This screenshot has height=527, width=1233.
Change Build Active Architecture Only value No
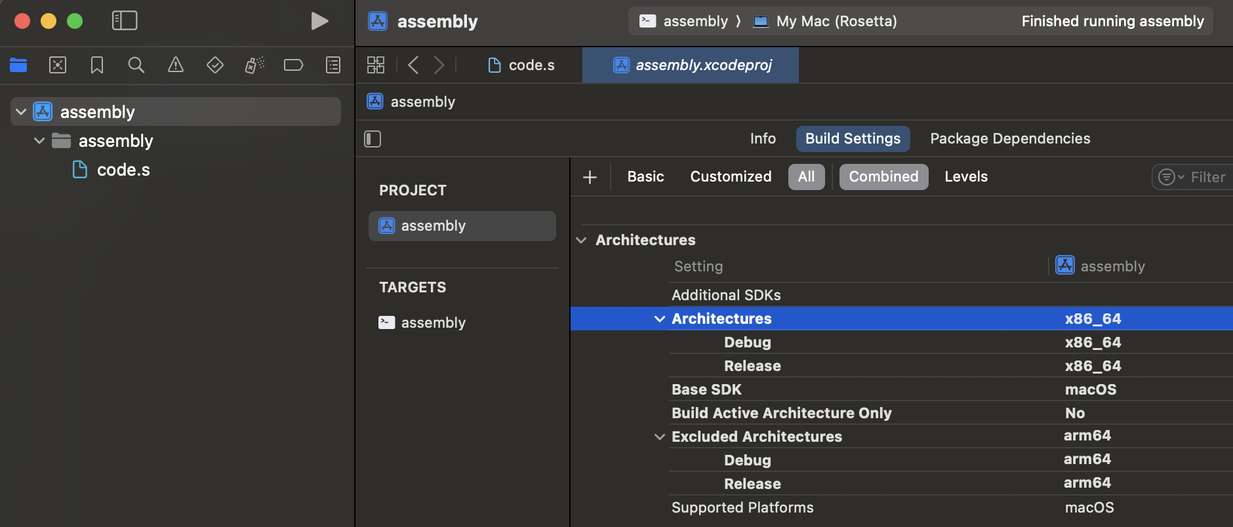(1074, 413)
